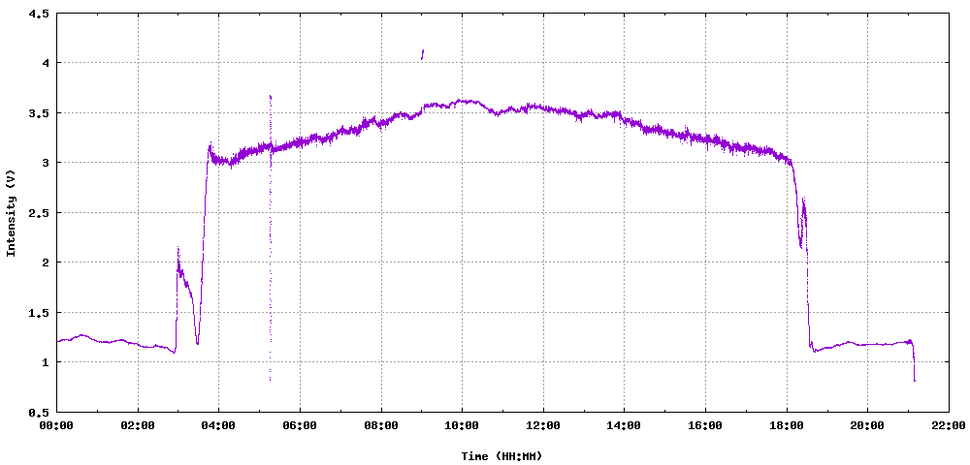
Task: Click the 04:00 x-axis tick label
Action: [x=219, y=425]
